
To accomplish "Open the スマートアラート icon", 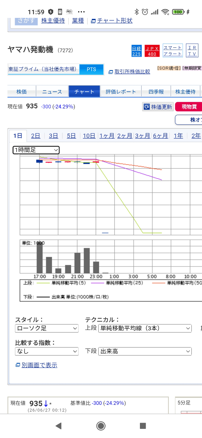I will click(x=172, y=51).
